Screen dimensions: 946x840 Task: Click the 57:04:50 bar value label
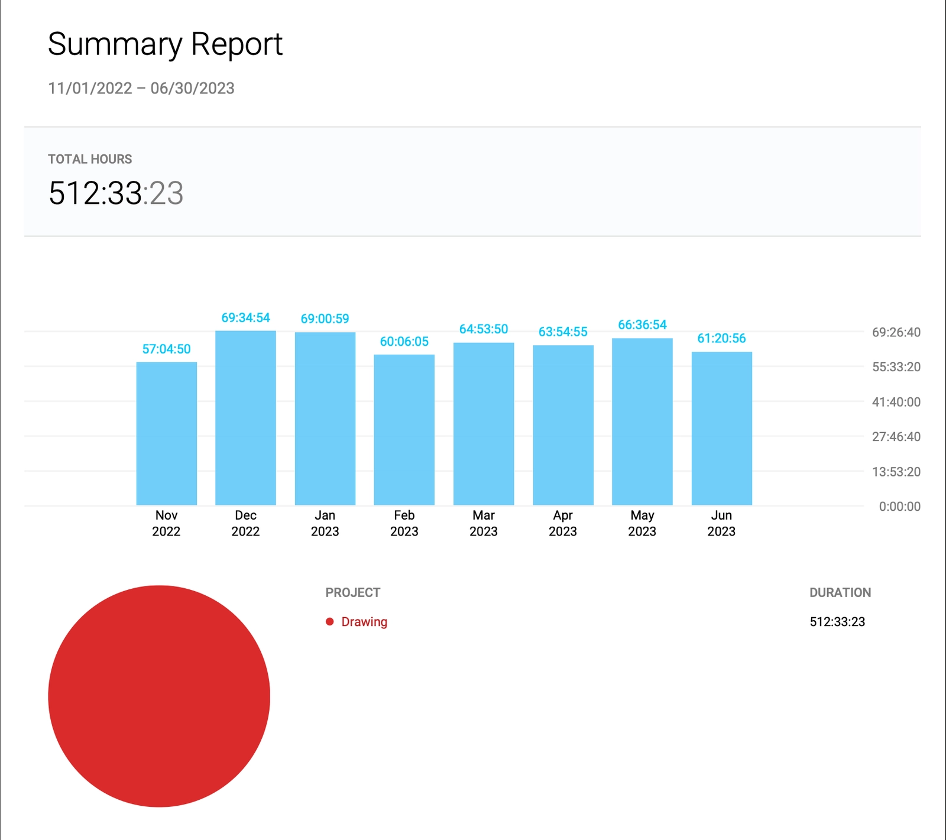pyautogui.click(x=166, y=349)
